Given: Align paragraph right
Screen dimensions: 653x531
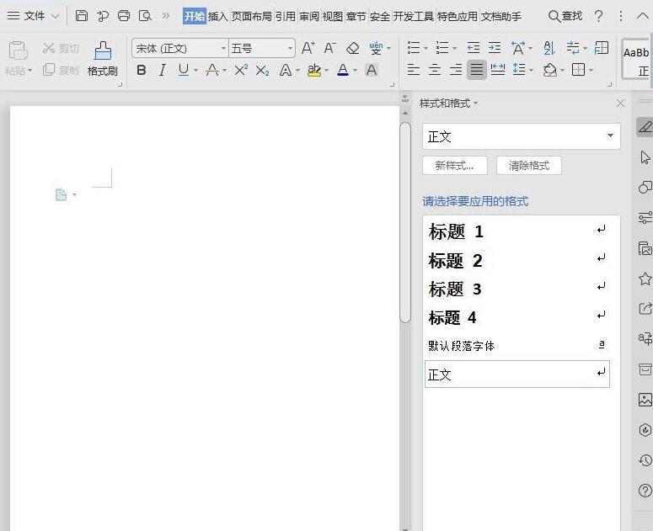Looking at the screenshot, I should pos(456,70).
